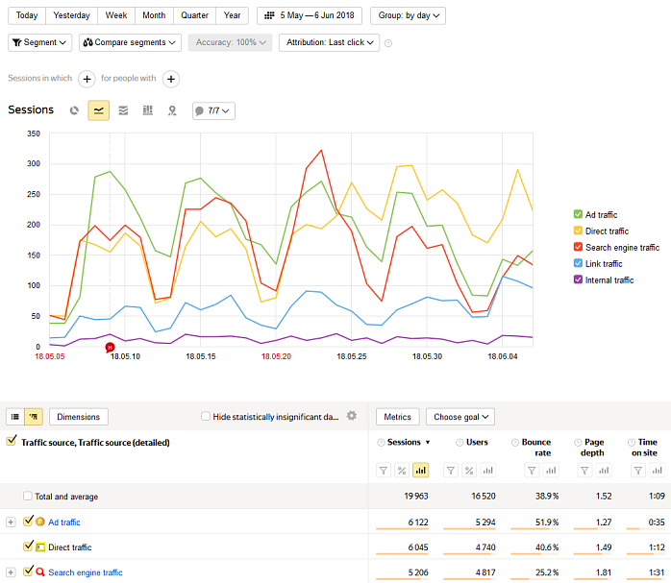The image size is (671, 583).
Task: Filter the Sessions column
Action: point(384,471)
